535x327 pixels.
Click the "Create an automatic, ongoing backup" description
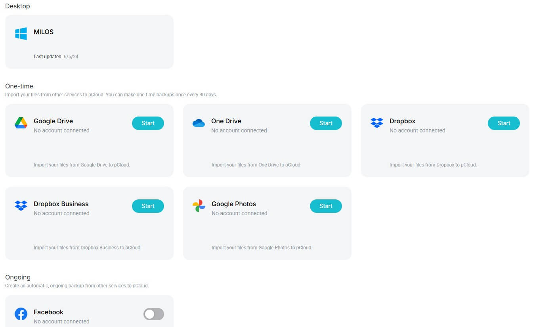click(77, 286)
